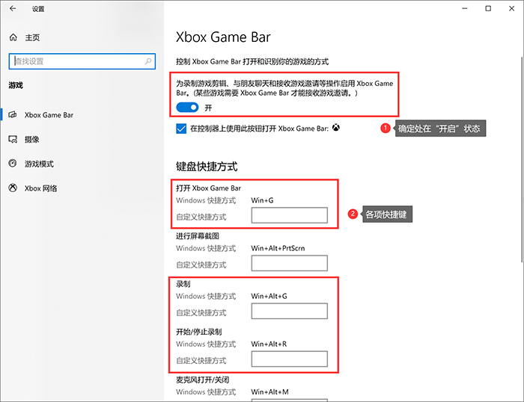The image size is (524, 402).
Task: Open the 游戏模式 settings page
Action: pos(39,164)
